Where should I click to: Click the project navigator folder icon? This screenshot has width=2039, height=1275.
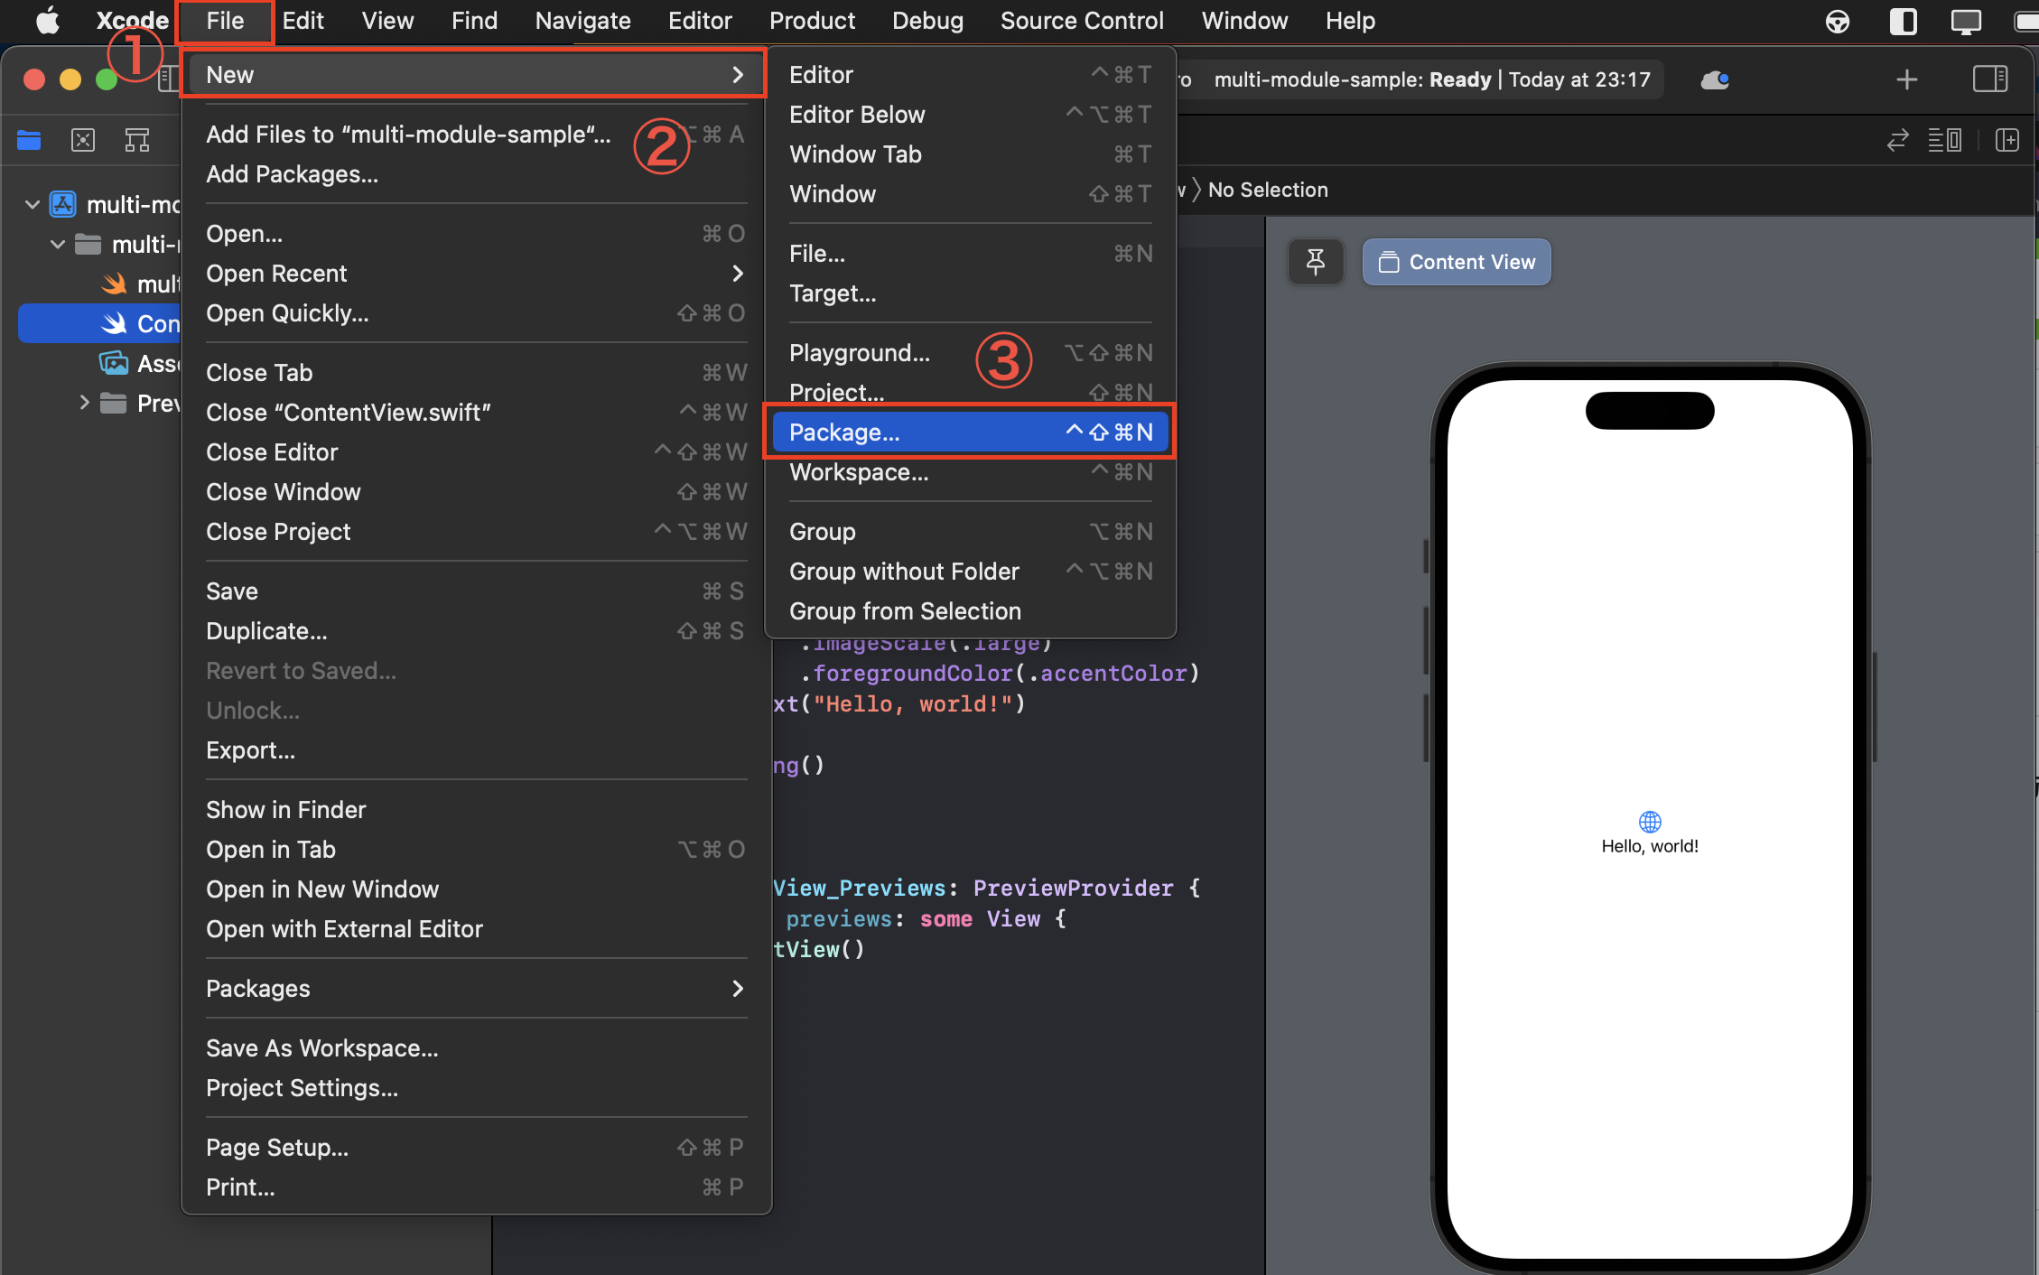[x=29, y=140]
